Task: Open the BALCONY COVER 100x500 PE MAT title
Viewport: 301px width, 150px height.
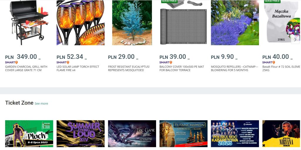Action: click(x=182, y=68)
